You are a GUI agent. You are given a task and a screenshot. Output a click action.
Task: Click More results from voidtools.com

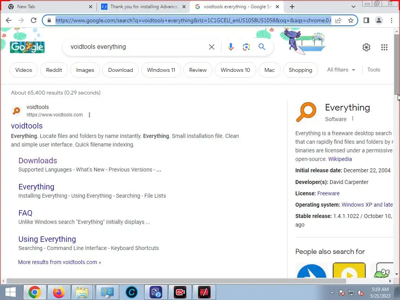pyautogui.click(x=59, y=262)
